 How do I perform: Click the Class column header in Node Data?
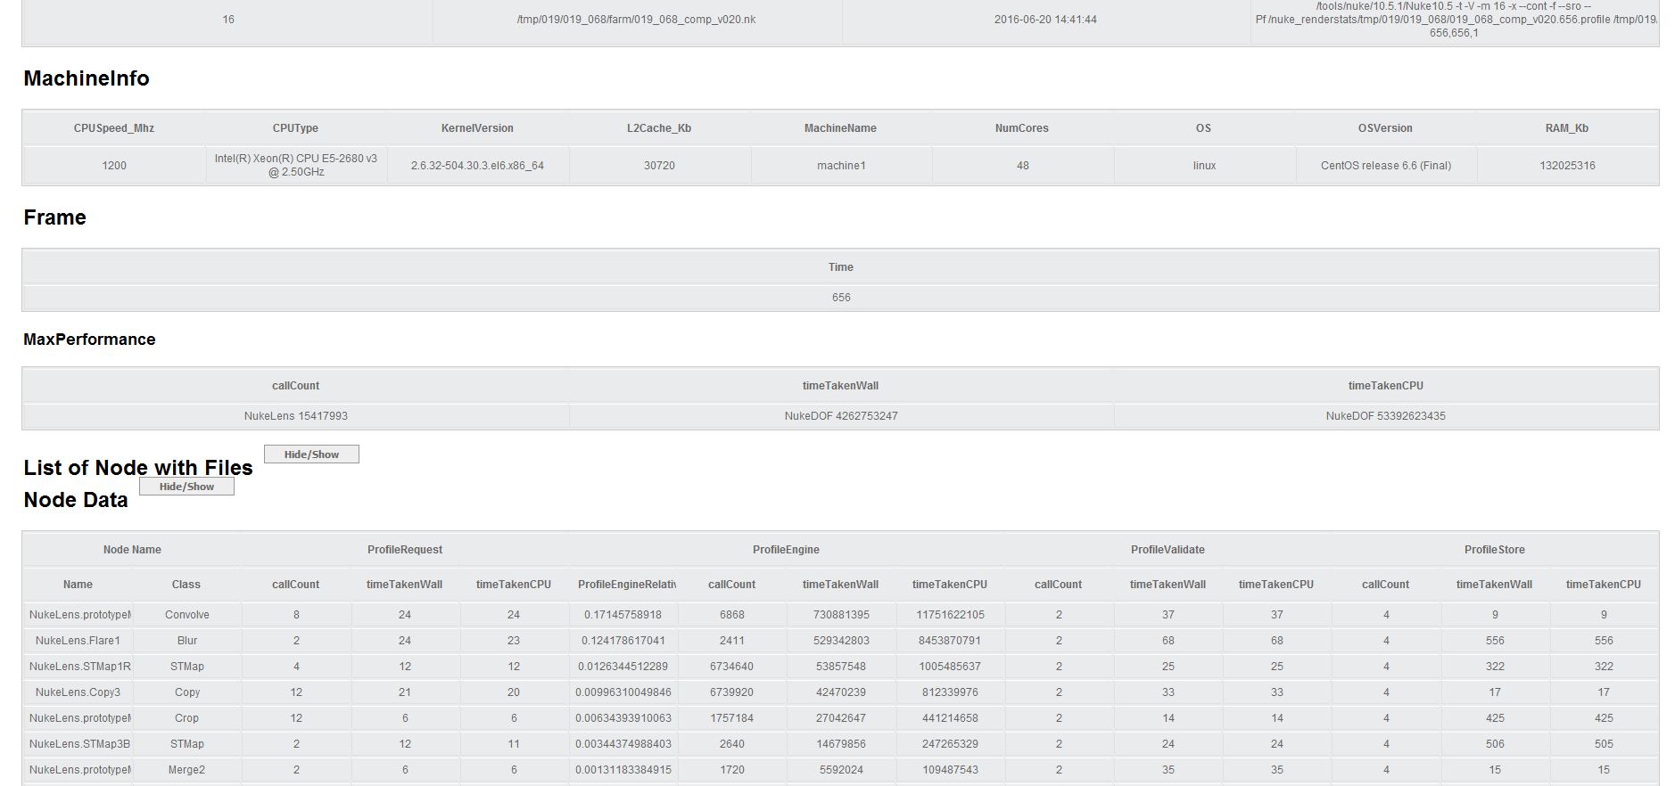coord(186,585)
